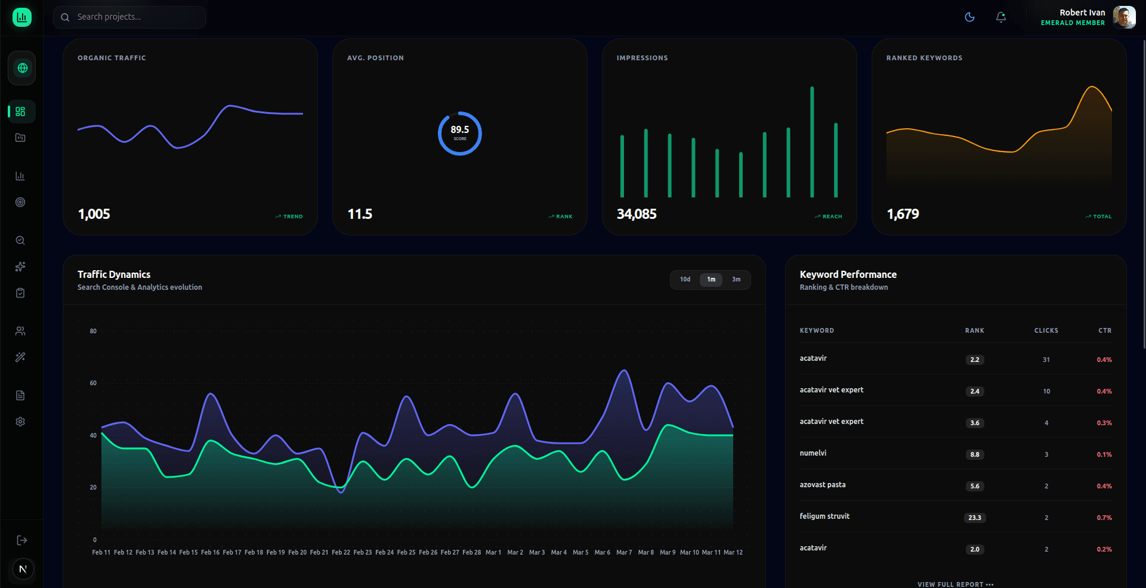Toggle dark mode with the moon icon
1146x588 pixels.
(x=969, y=17)
